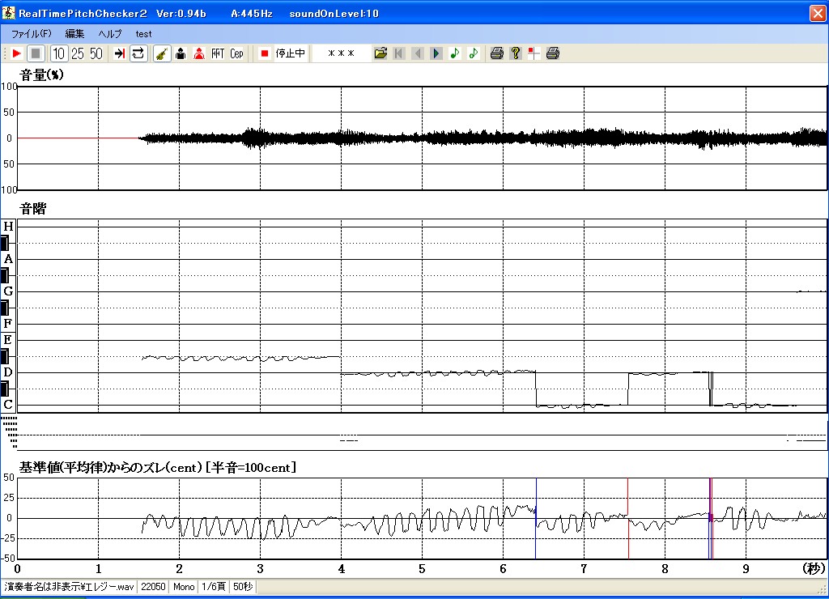Viewport: 829px width, 599px height.
Task: Select the 25 second display range
Action: (x=78, y=53)
